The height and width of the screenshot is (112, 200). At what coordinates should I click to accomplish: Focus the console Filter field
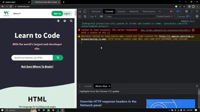coord(131,16)
